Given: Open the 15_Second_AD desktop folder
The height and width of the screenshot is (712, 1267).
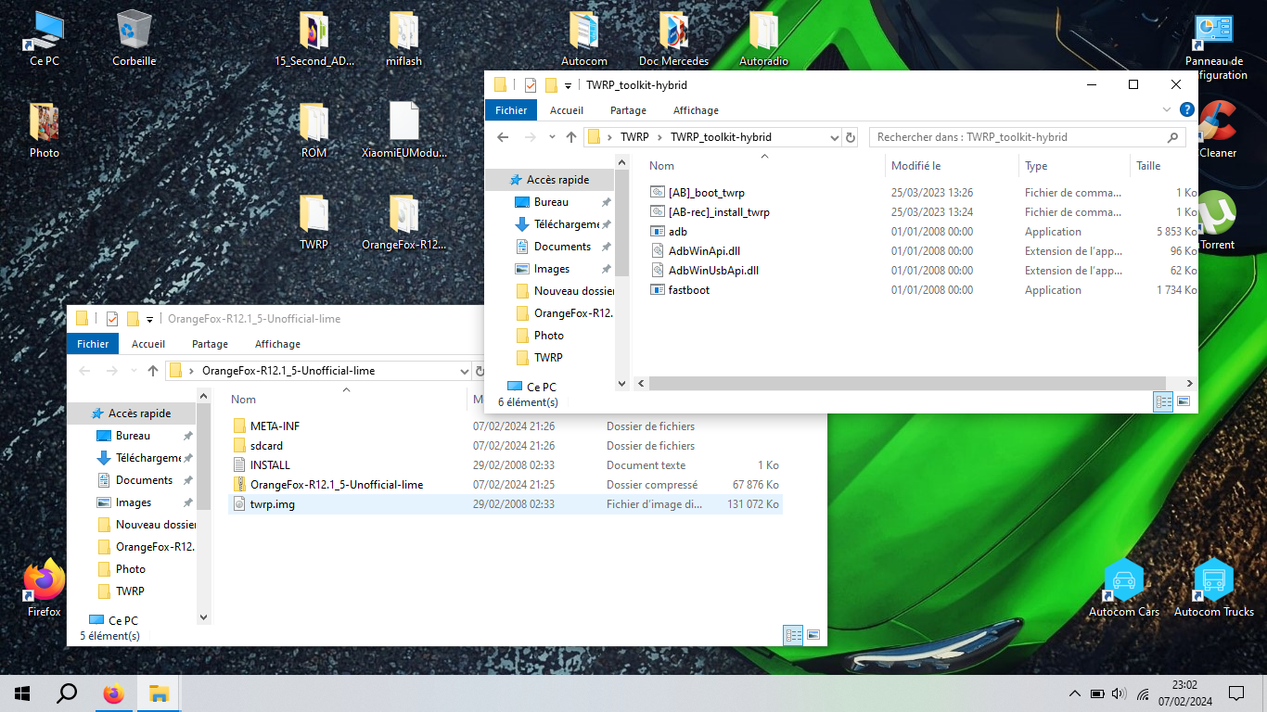Looking at the screenshot, I should click(314, 39).
